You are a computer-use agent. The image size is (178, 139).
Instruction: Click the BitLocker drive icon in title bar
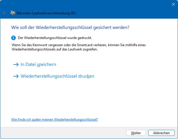13,13
